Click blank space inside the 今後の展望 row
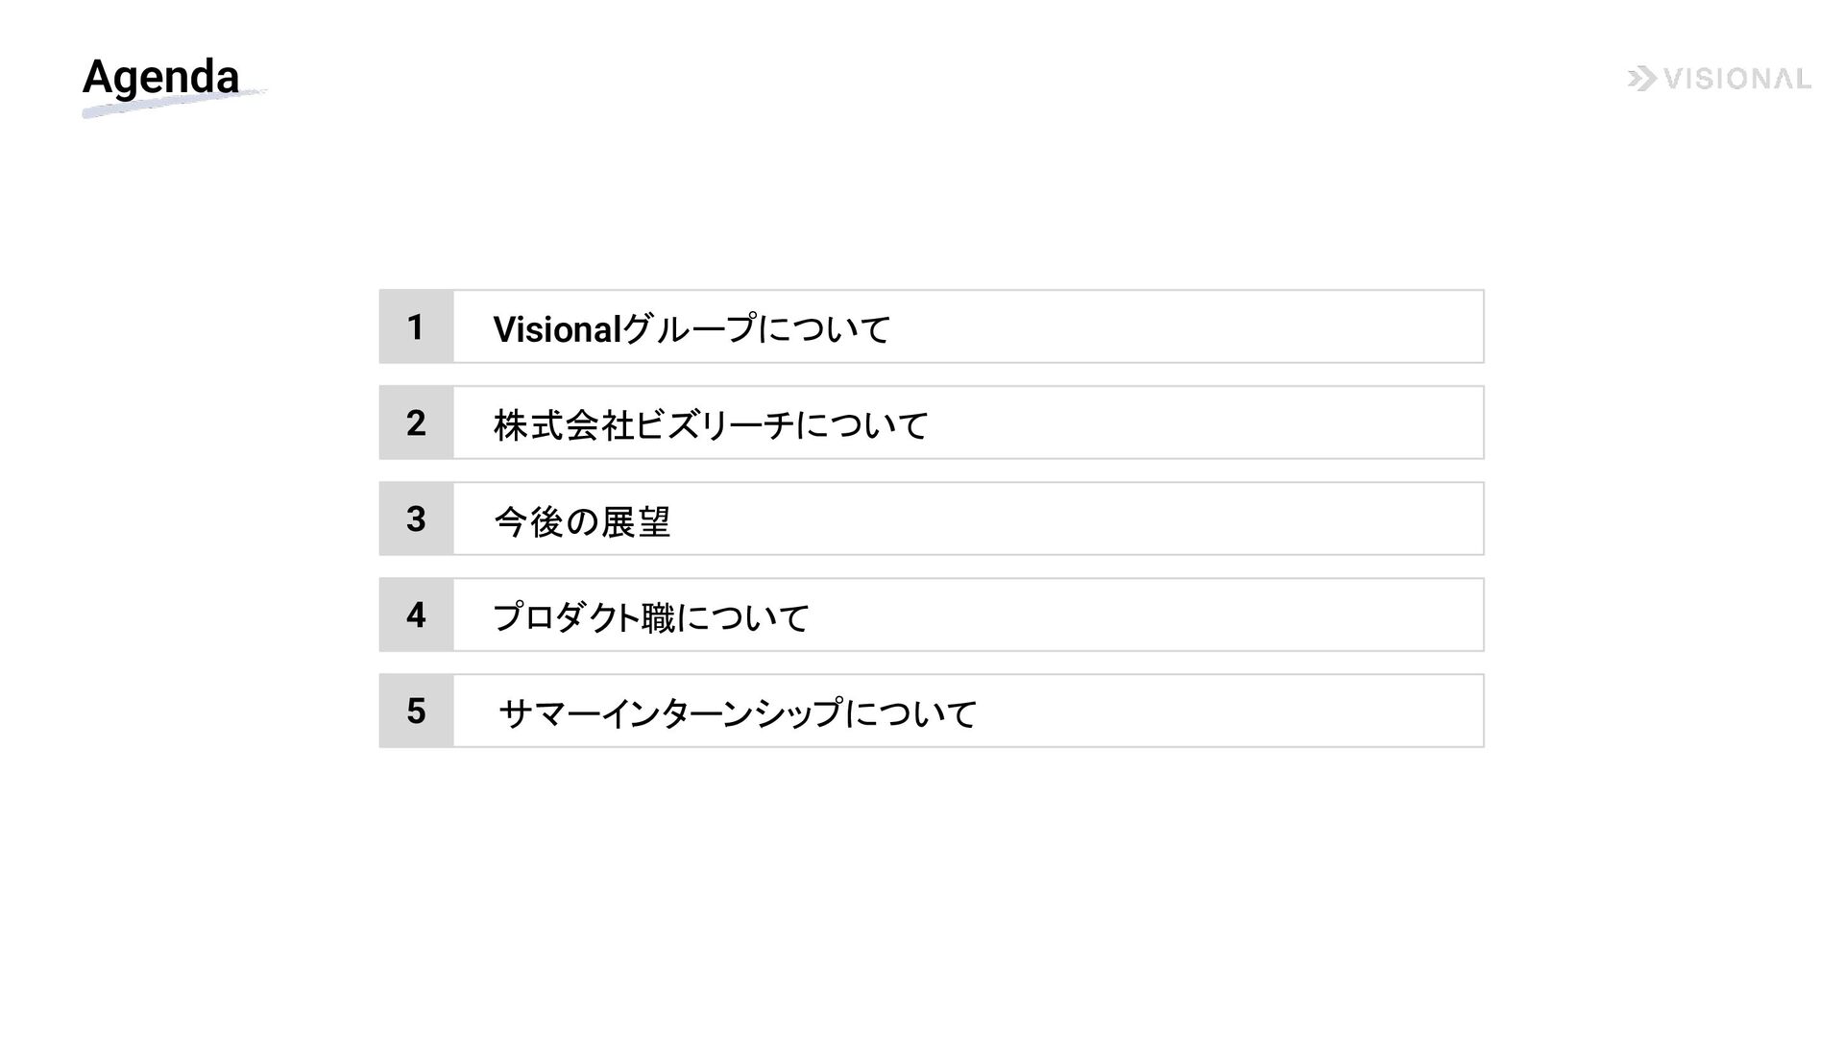 point(1056,518)
